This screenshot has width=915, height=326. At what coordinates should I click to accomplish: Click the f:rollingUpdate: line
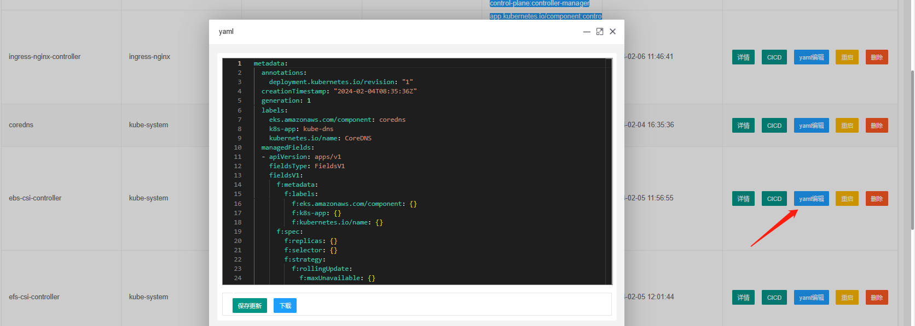click(x=322, y=269)
